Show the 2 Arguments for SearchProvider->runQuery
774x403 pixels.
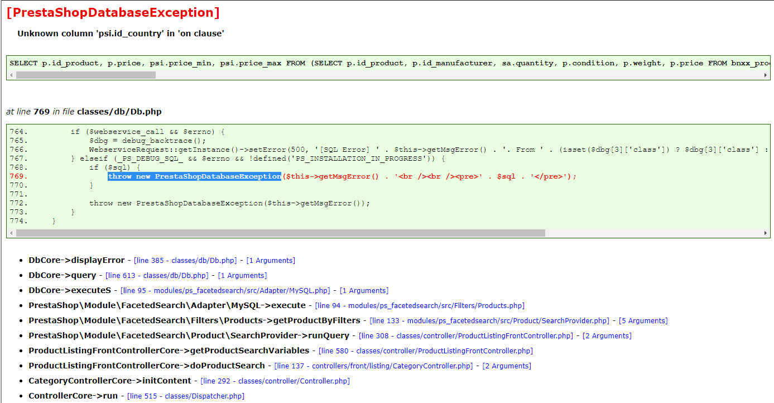coord(607,336)
